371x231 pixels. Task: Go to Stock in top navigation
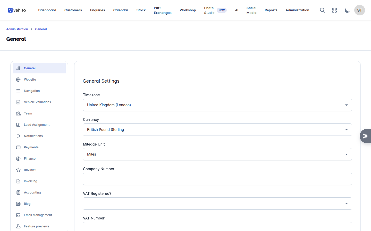pyautogui.click(x=141, y=10)
